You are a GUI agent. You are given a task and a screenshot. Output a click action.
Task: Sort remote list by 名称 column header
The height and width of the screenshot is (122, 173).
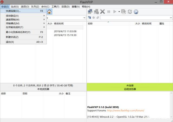(108, 24)
